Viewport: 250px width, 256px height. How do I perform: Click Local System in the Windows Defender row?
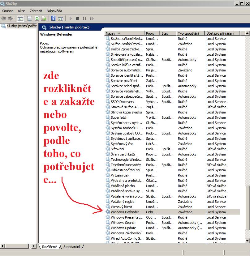[x=216, y=212]
